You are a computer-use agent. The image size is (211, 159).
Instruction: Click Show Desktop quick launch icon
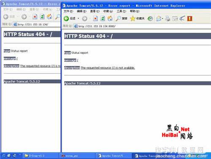coord(9,156)
